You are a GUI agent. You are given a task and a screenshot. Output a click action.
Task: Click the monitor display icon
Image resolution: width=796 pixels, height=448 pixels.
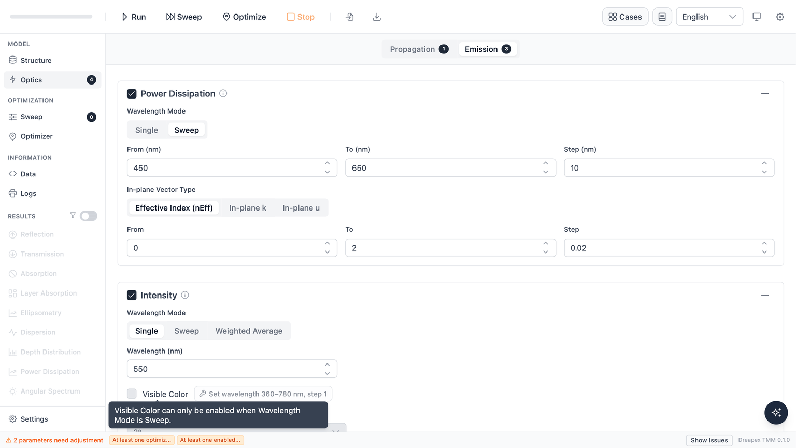757,17
